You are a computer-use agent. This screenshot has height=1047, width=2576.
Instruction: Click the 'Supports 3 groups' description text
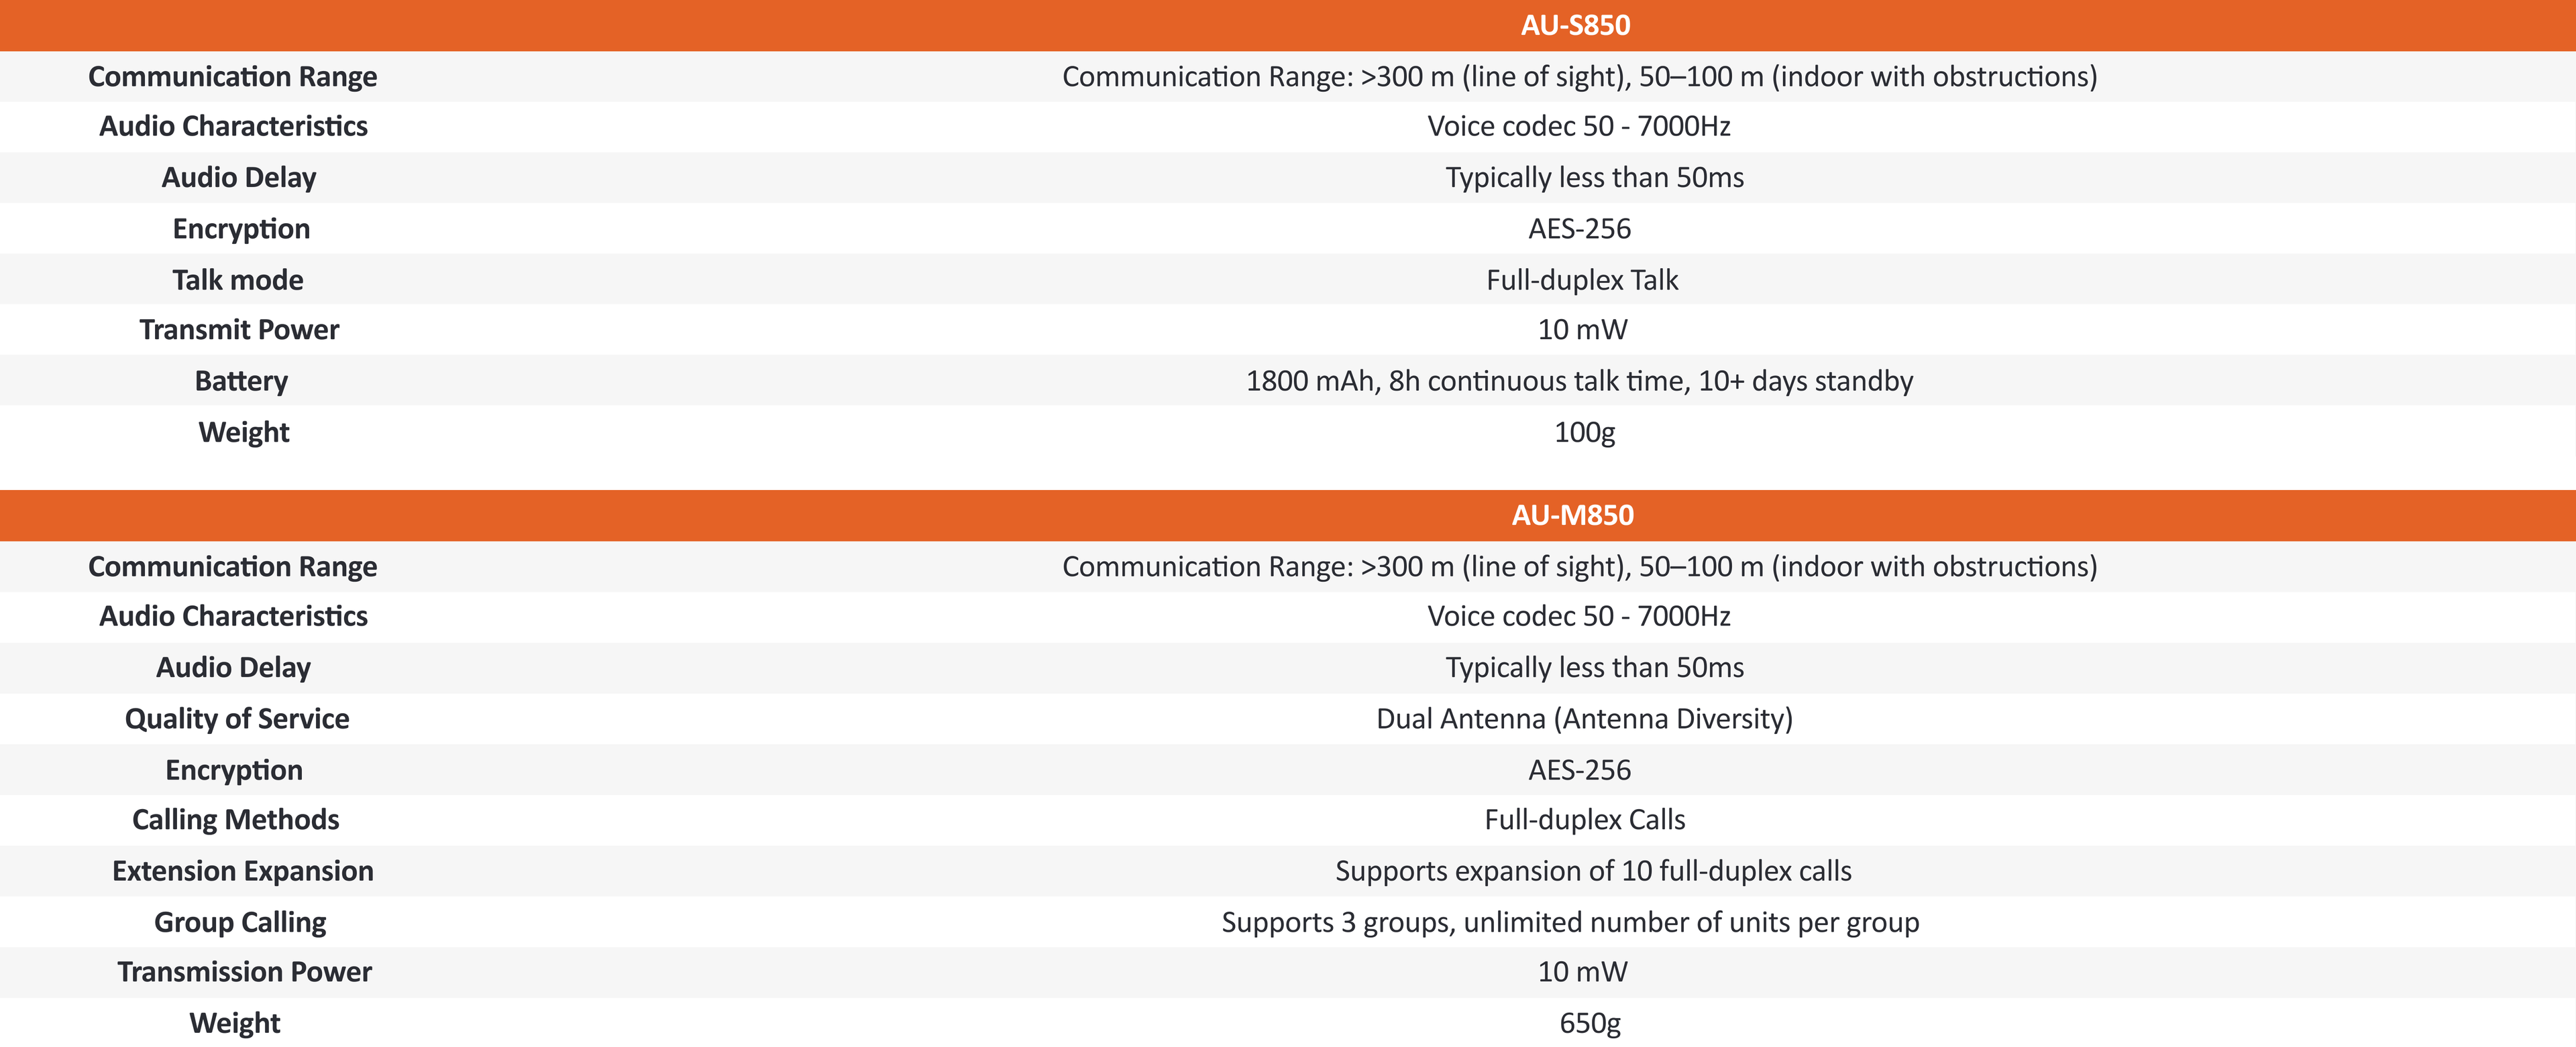click(x=1570, y=922)
